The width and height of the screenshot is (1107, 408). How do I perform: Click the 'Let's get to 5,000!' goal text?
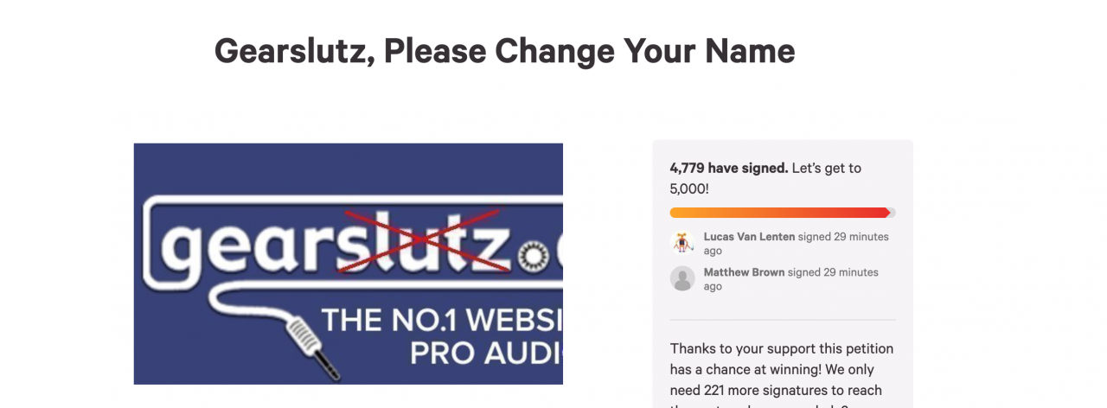[x=826, y=169]
